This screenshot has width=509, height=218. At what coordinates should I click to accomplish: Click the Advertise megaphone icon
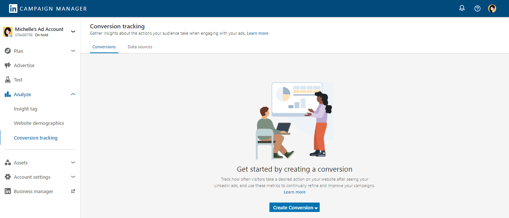tap(8, 65)
